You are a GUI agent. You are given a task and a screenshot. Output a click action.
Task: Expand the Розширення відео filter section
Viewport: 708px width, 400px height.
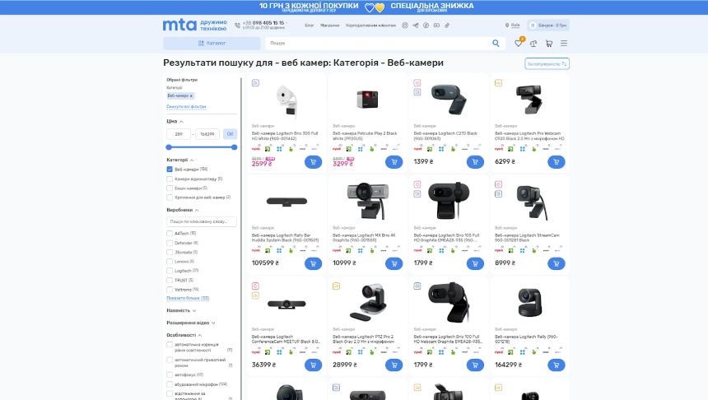pos(191,323)
